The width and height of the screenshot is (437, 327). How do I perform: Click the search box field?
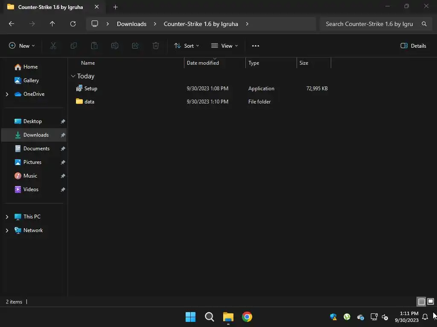click(377, 24)
